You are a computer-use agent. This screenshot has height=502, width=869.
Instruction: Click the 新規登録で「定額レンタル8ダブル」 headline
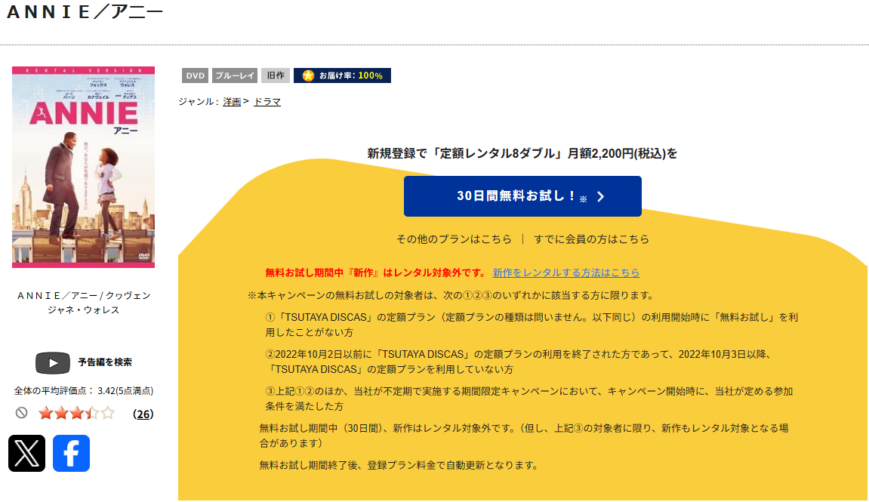tap(522, 153)
